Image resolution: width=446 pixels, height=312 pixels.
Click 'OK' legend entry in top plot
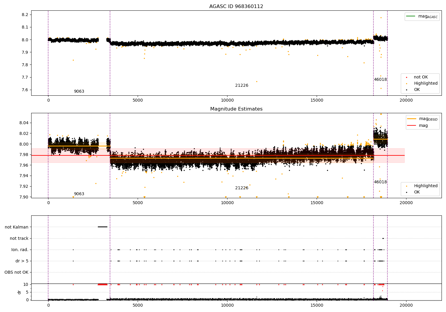tap(412, 89)
